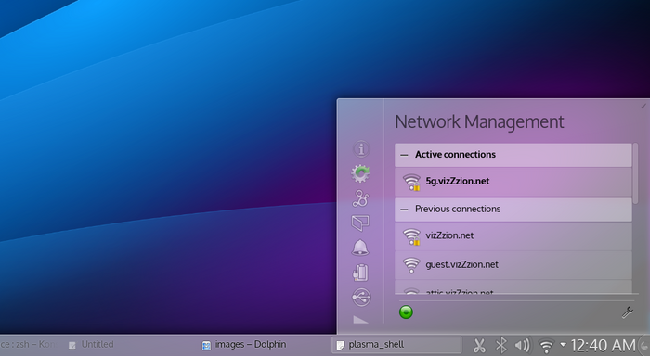Click the 12:40 AM clock
650x356 pixels.
604,345
